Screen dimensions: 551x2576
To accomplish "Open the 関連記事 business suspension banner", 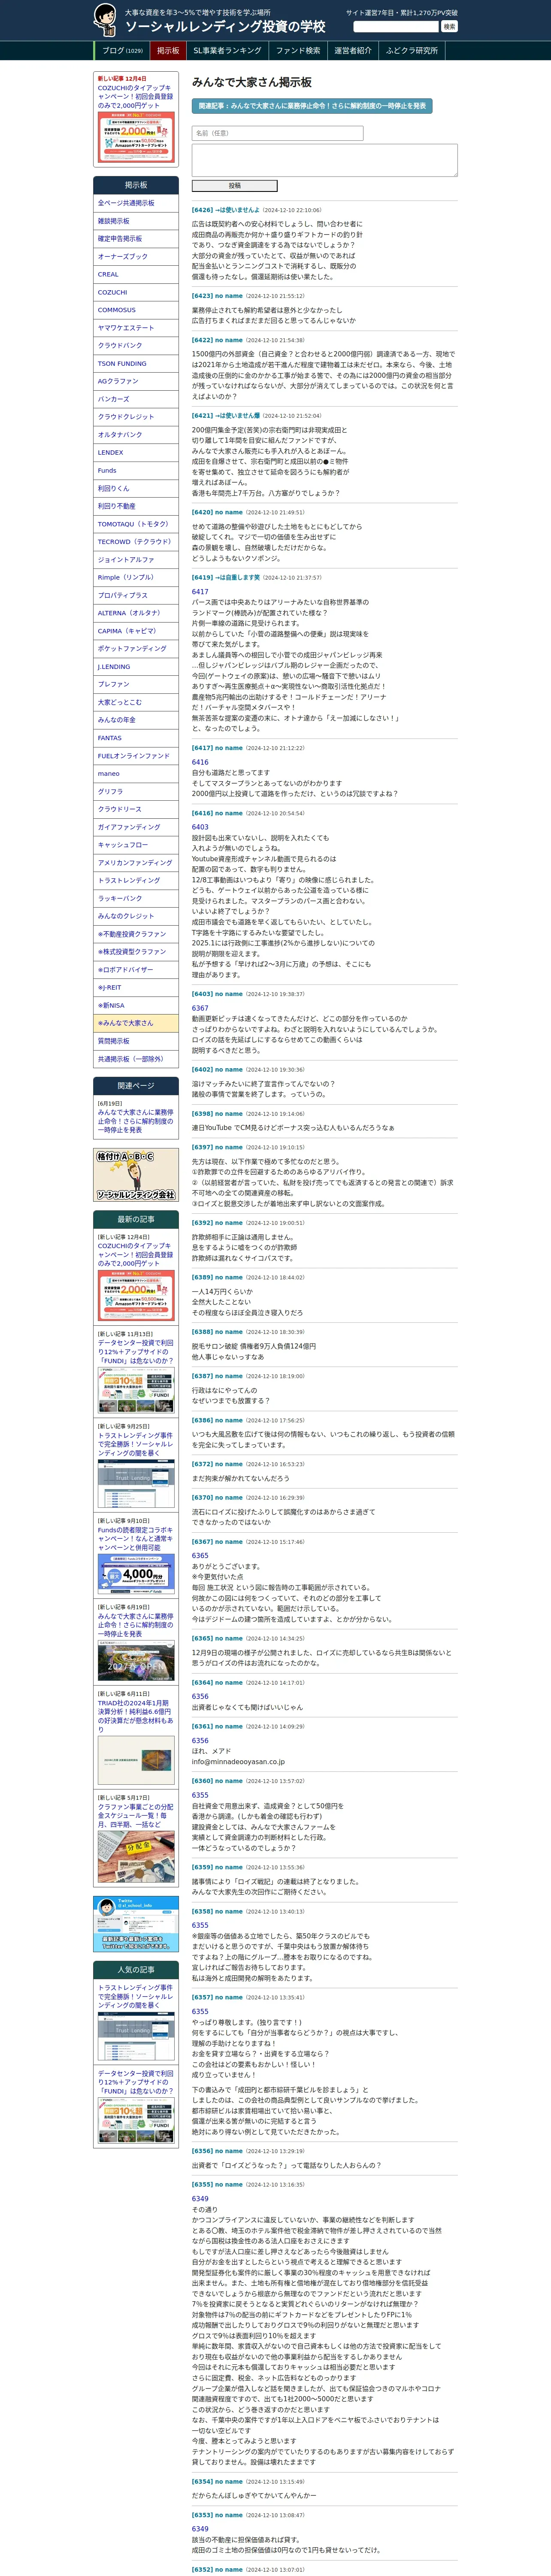I will [x=312, y=106].
